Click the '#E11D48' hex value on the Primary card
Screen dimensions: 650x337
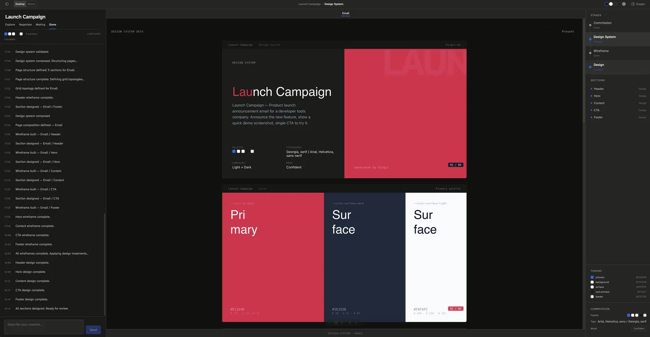(x=237, y=309)
